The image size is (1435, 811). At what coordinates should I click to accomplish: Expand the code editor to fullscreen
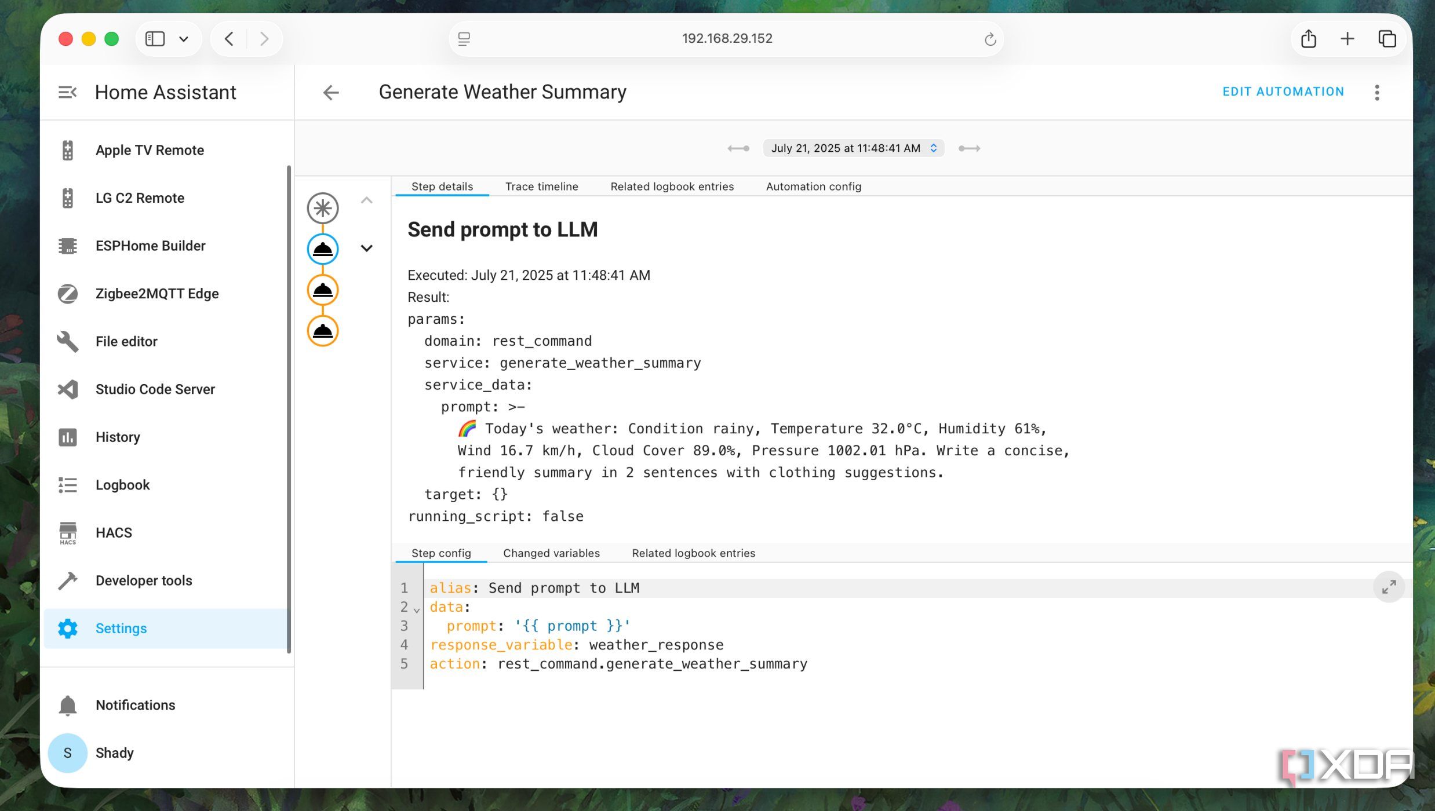point(1389,587)
